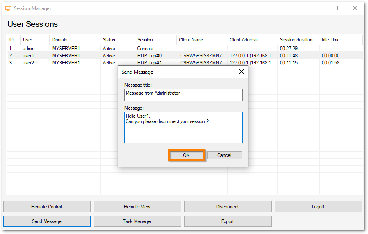This screenshot has height=234, width=368.
Task: Cancel the Send Message dialog
Action: [x=225, y=155]
